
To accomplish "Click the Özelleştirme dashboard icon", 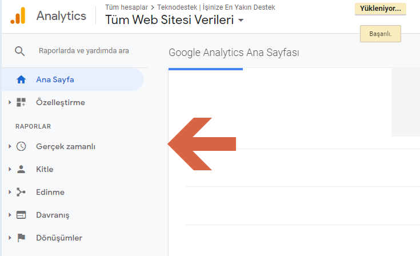I will point(21,102).
